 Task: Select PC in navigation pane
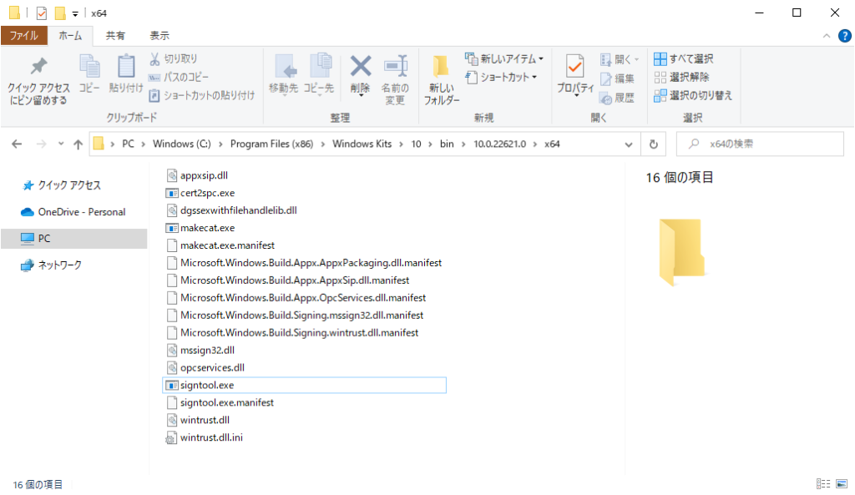74,239
